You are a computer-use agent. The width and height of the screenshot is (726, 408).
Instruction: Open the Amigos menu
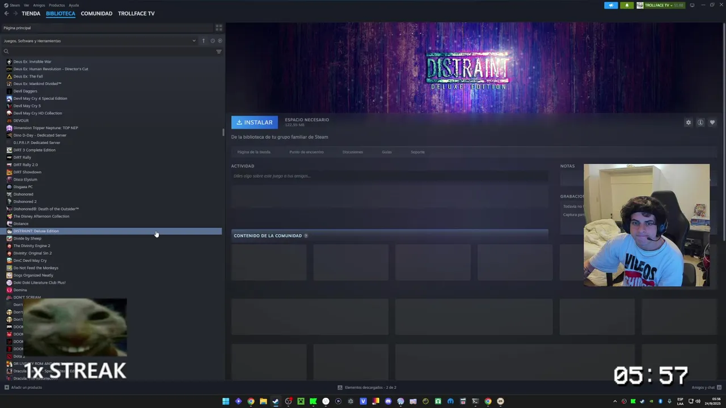[39, 5]
